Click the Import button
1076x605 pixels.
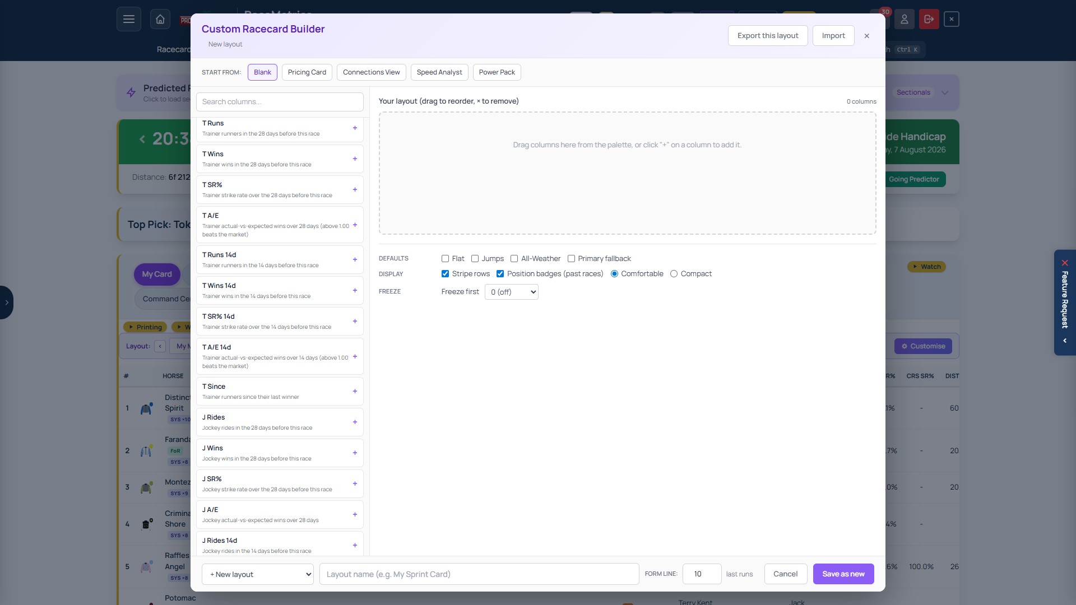click(833, 36)
